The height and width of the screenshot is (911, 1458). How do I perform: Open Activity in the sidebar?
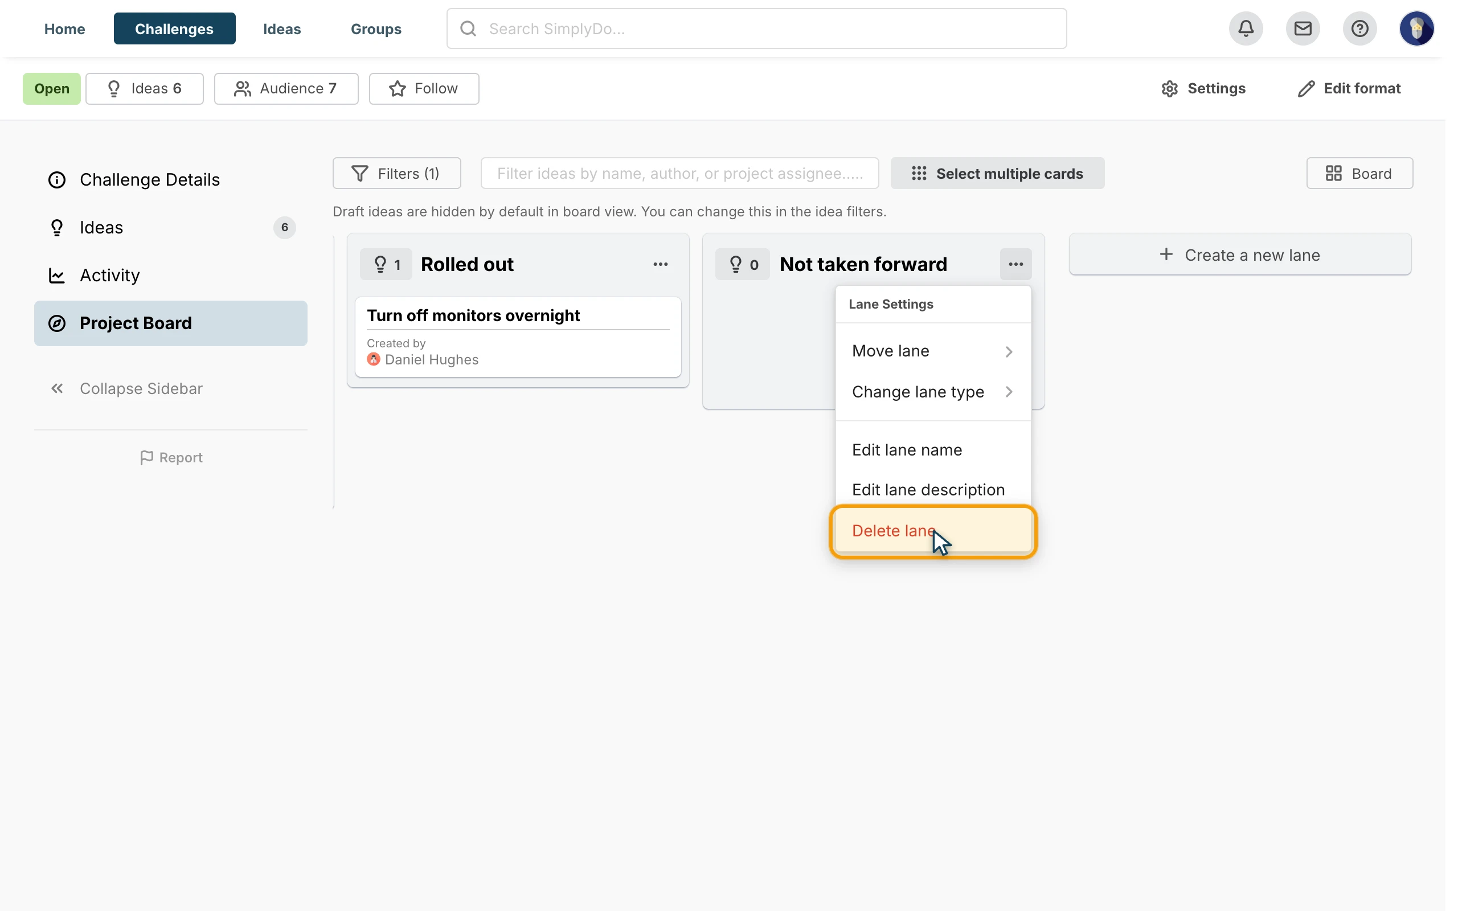coord(170,276)
